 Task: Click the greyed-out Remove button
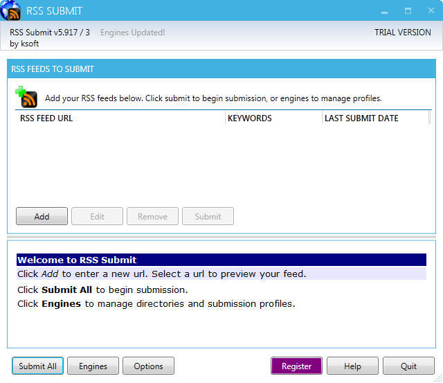click(152, 216)
